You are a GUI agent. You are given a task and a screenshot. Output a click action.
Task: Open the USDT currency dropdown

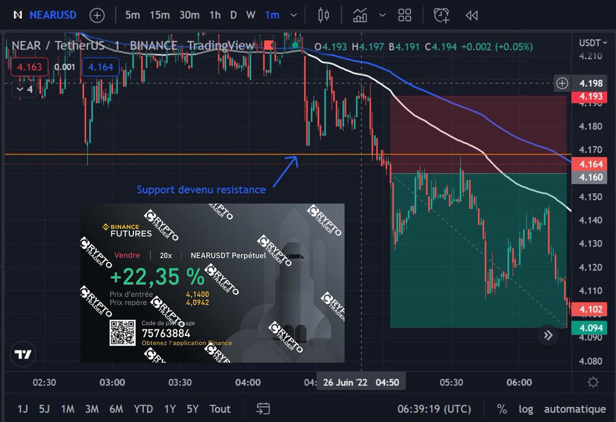pyautogui.click(x=592, y=43)
